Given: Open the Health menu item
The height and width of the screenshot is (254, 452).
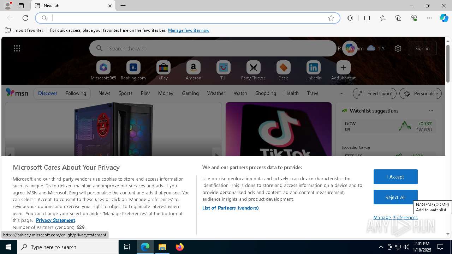Looking at the screenshot, I should pyautogui.click(x=291, y=93).
